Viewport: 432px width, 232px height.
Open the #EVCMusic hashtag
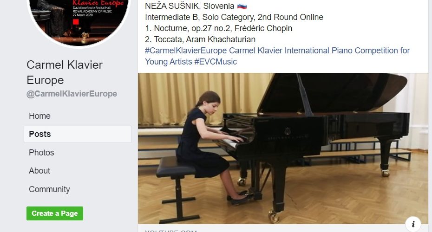216,62
